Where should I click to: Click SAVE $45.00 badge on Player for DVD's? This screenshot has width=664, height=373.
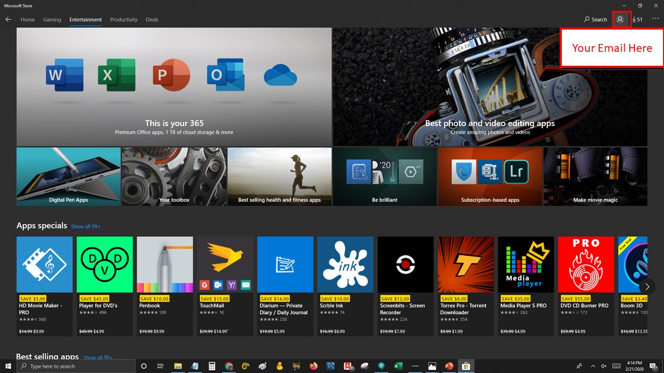pyautogui.click(x=94, y=299)
